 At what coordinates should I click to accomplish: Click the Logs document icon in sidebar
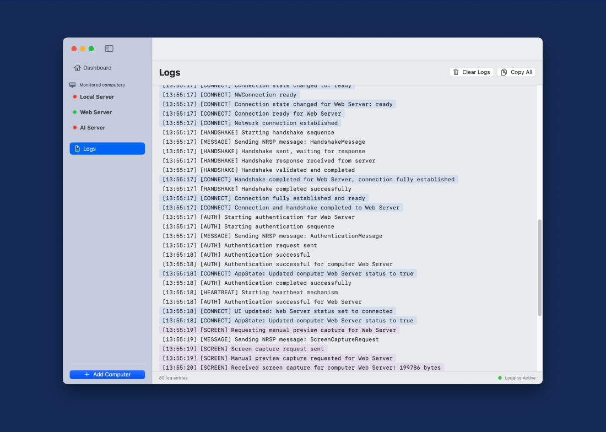pyautogui.click(x=77, y=149)
